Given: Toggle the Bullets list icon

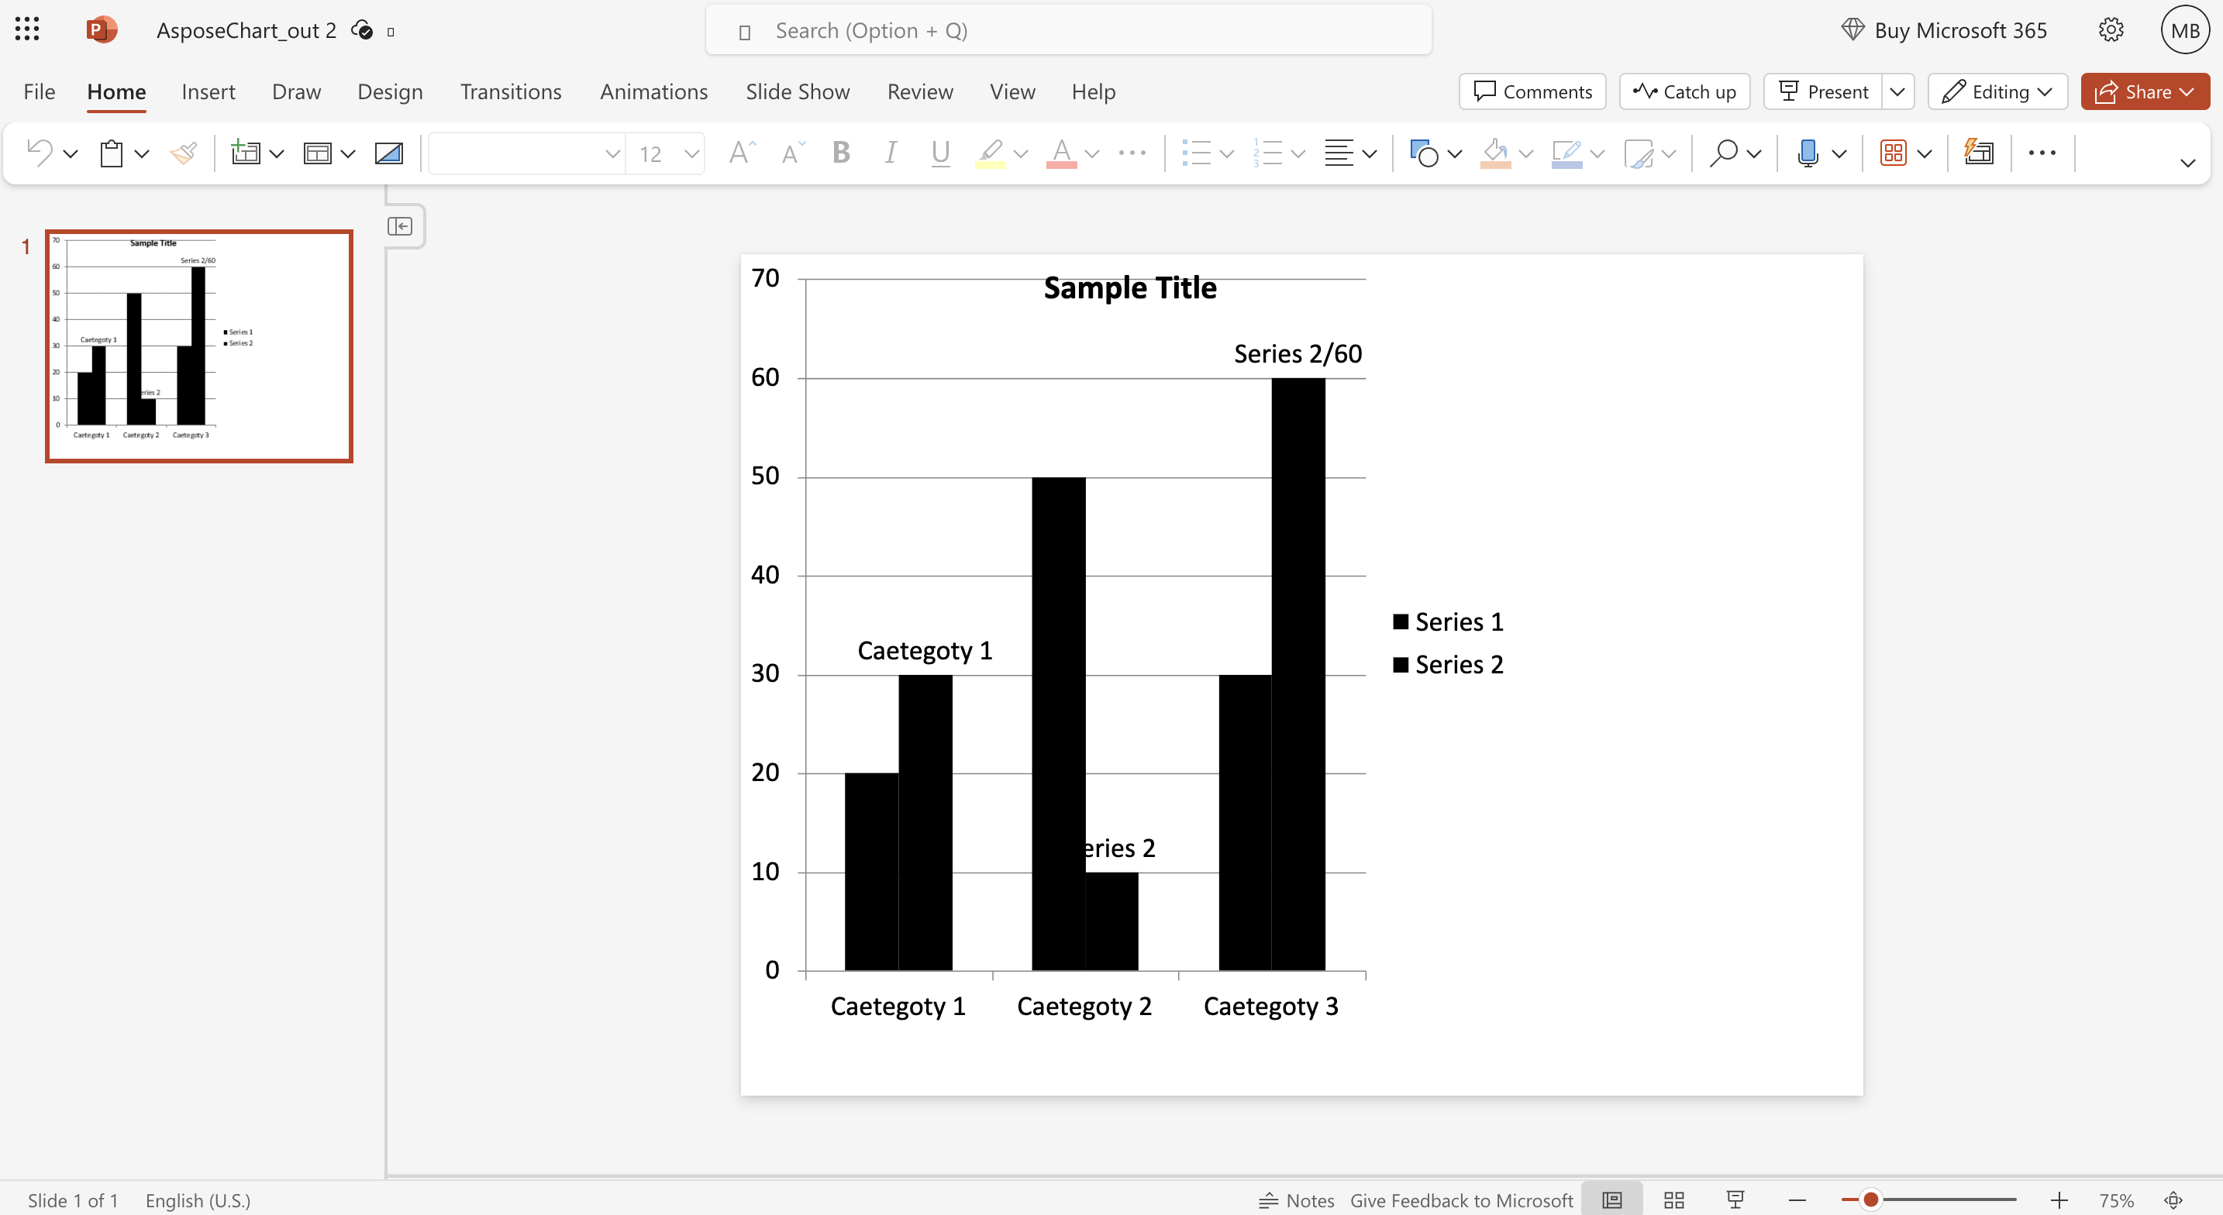Looking at the screenshot, I should [x=1195, y=151].
